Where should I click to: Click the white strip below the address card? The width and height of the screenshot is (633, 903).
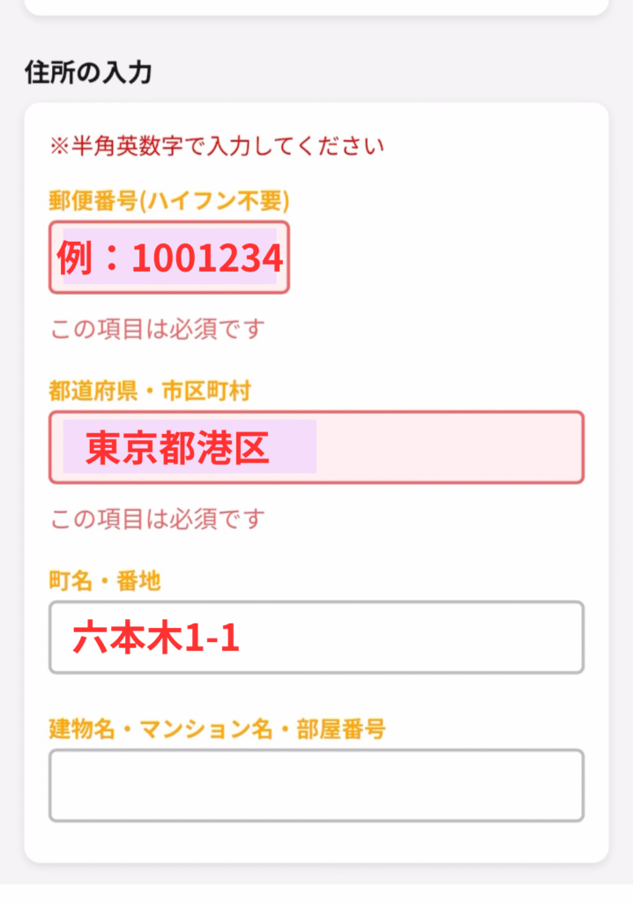coord(316,892)
